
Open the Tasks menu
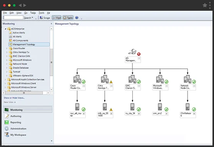coord(33,13)
